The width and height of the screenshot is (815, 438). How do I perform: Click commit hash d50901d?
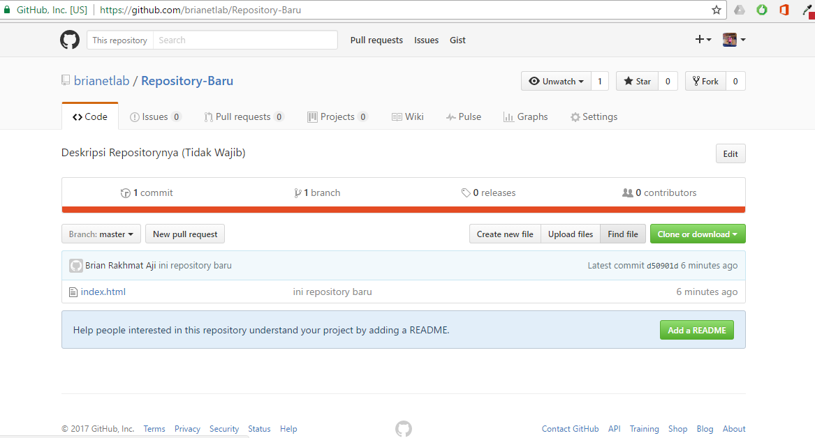tap(662, 266)
